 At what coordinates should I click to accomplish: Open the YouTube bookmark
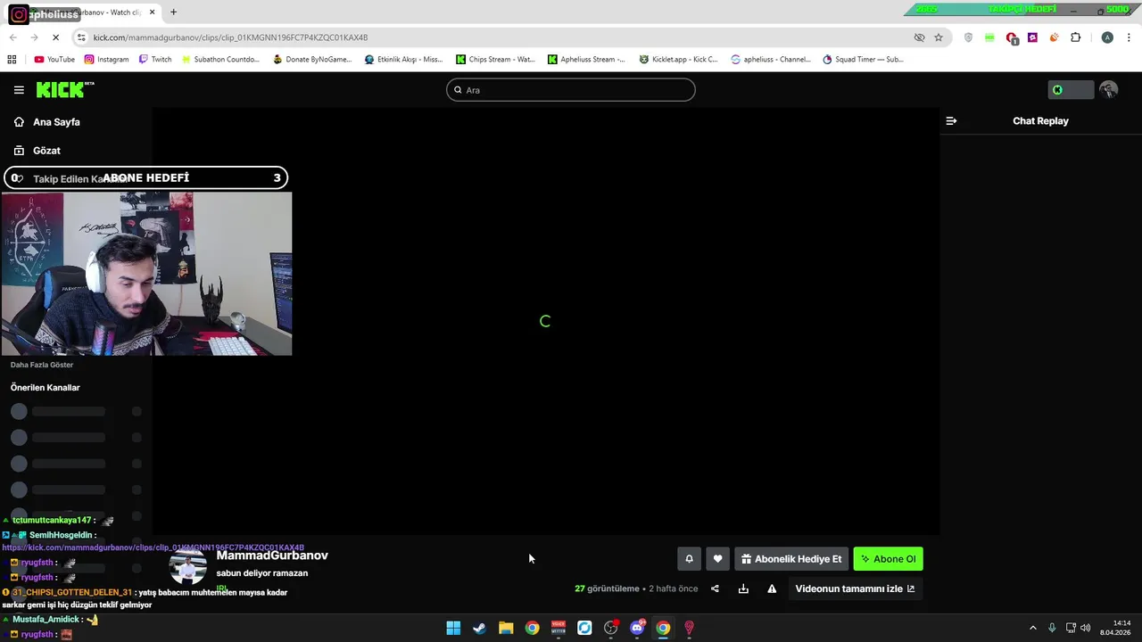pos(54,60)
